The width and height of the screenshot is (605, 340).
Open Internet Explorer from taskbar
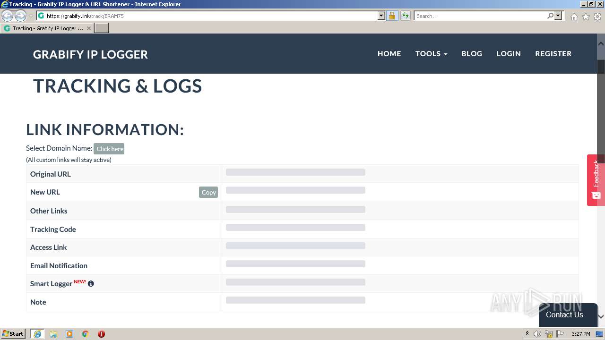(x=37, y=334)
